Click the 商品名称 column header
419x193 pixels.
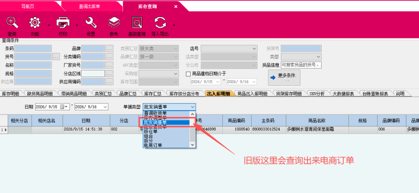tap(317, 120)
